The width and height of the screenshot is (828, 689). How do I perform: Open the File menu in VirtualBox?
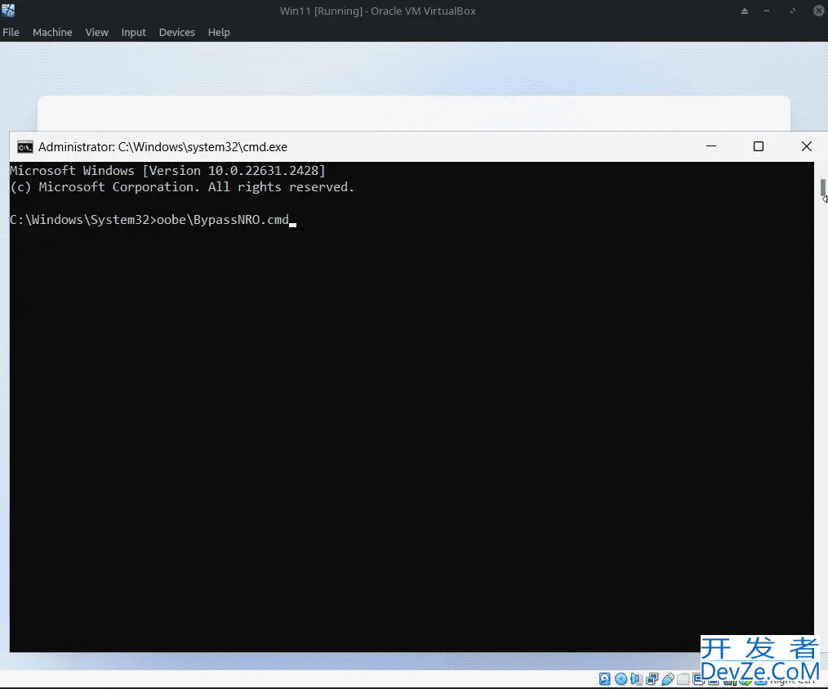pyautogui.click(x=11, y=32)
